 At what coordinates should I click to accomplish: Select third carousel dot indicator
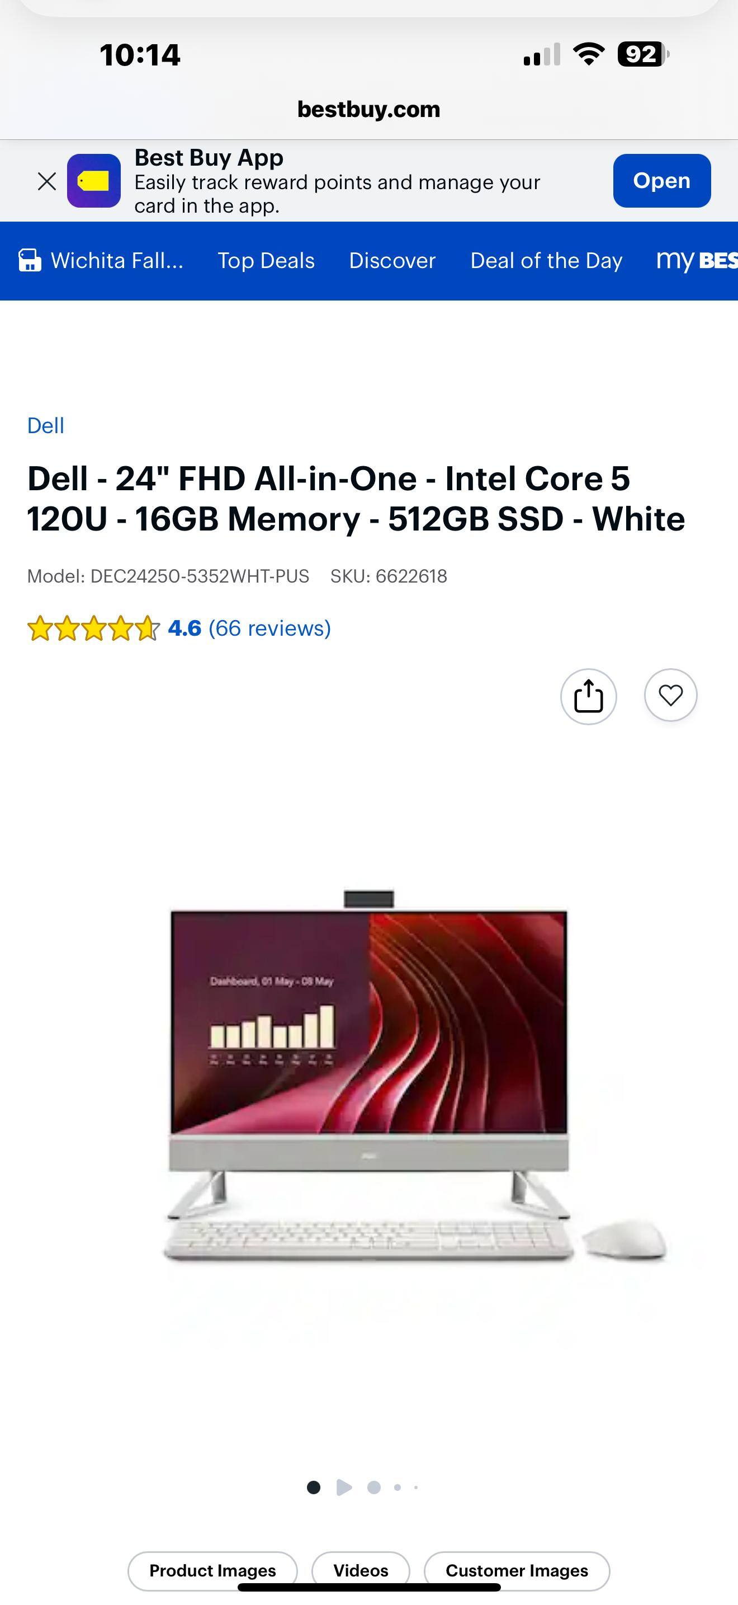coord(374,1487)
